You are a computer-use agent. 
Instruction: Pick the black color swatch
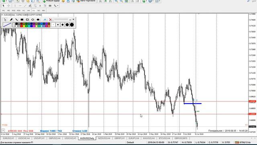coord(16,24)
